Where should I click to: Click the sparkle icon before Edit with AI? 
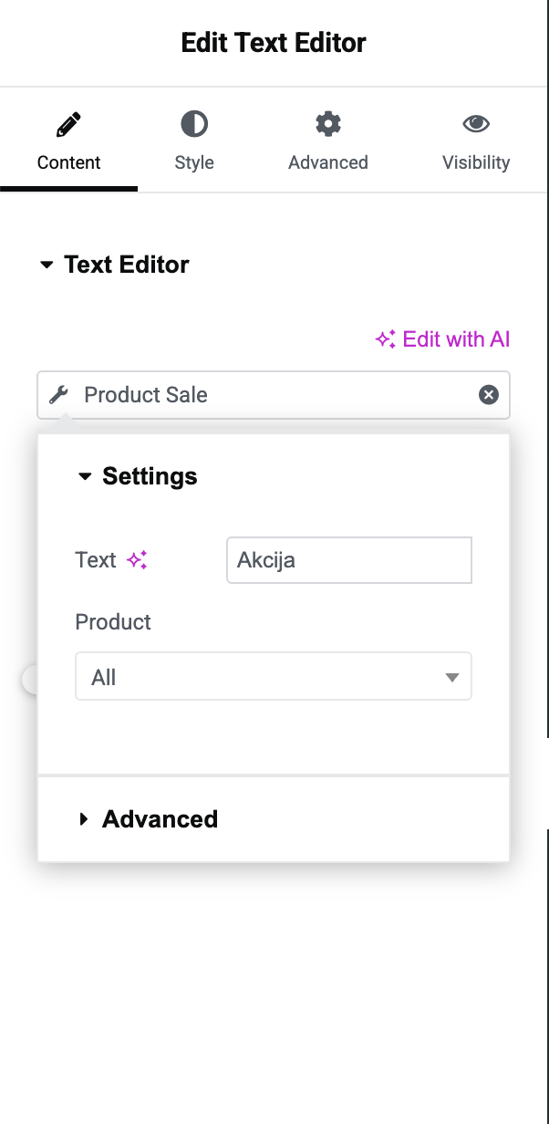pos(386,339)
